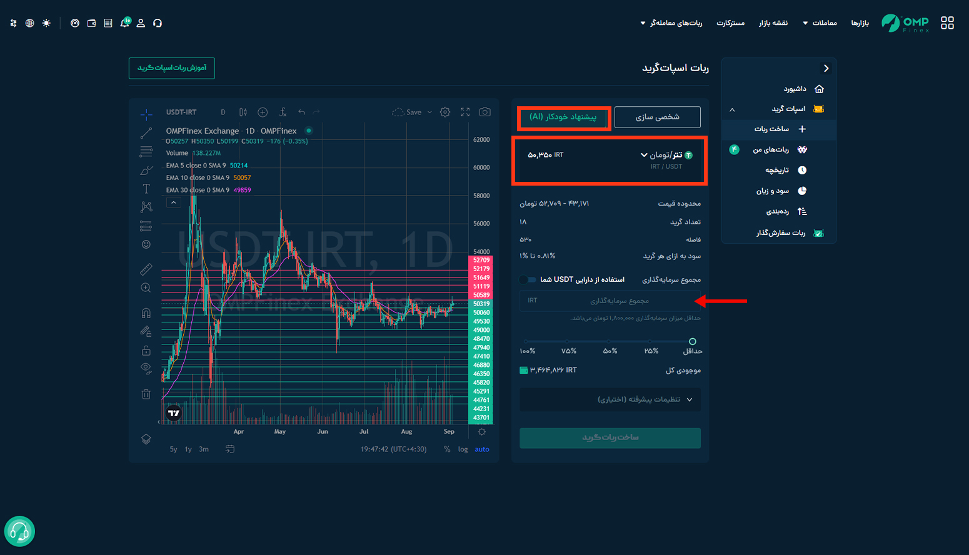Open the مستركارت menu item
The height and width of the screenshot is (555, 969).
point(730,23)
